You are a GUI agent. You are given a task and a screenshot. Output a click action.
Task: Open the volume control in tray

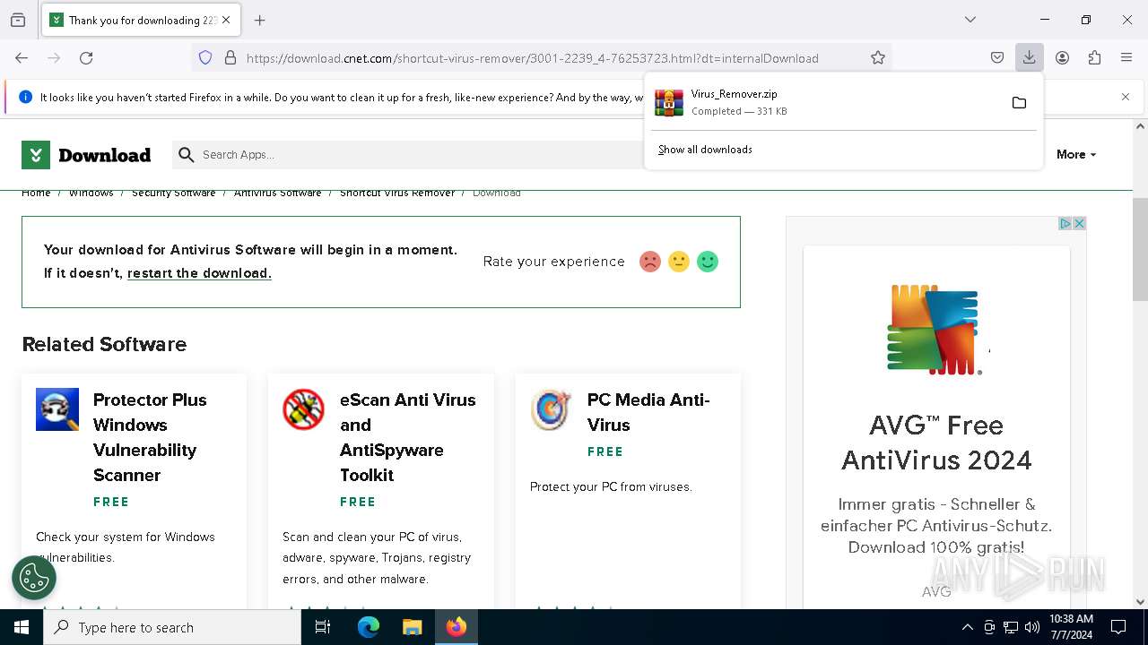[x=1032, y=627]
